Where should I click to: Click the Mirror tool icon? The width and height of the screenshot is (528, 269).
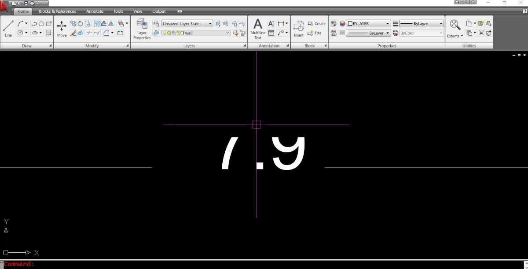[x=111, y=24]
